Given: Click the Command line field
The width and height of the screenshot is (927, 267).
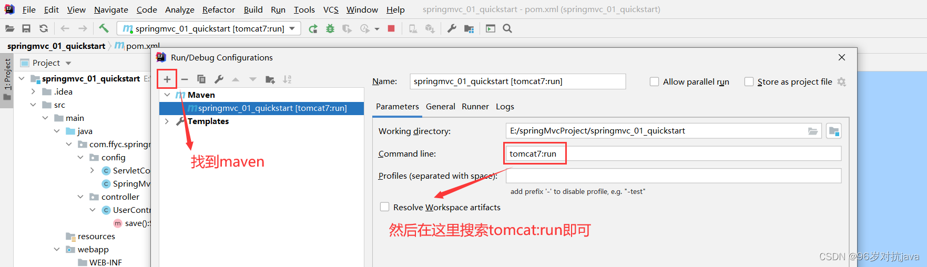Looking at the screenshot, I should click(x=674, y=153).
